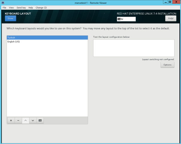The image size is (181, 144).
Task: Click the layout test text area
Action: pos(133,48)
